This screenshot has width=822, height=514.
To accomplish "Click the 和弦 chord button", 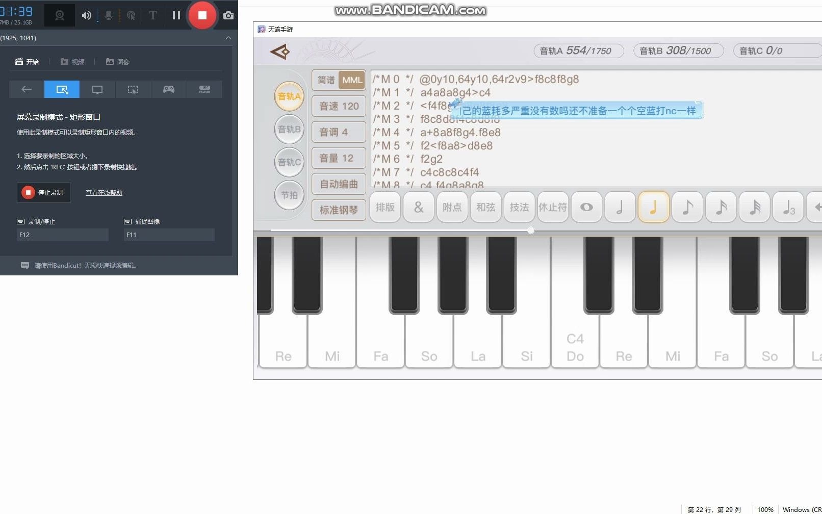I will click(486, 207).
